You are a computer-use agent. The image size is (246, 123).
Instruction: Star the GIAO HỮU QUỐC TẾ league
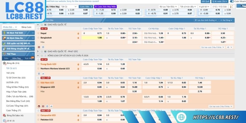42,25
